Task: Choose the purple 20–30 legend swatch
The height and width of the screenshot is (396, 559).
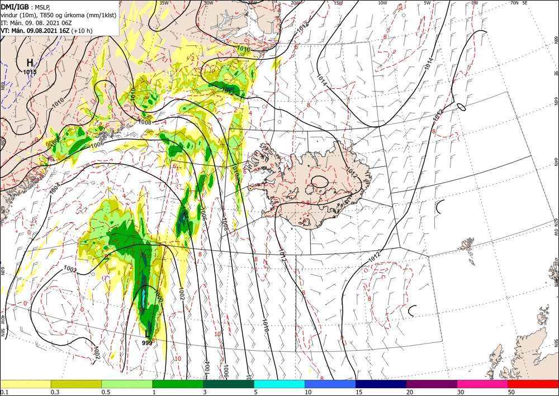Action: (432, 384)
